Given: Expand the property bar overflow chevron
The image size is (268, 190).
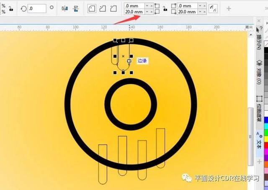Looking at the screenshot, I should [x=266, y=8].
